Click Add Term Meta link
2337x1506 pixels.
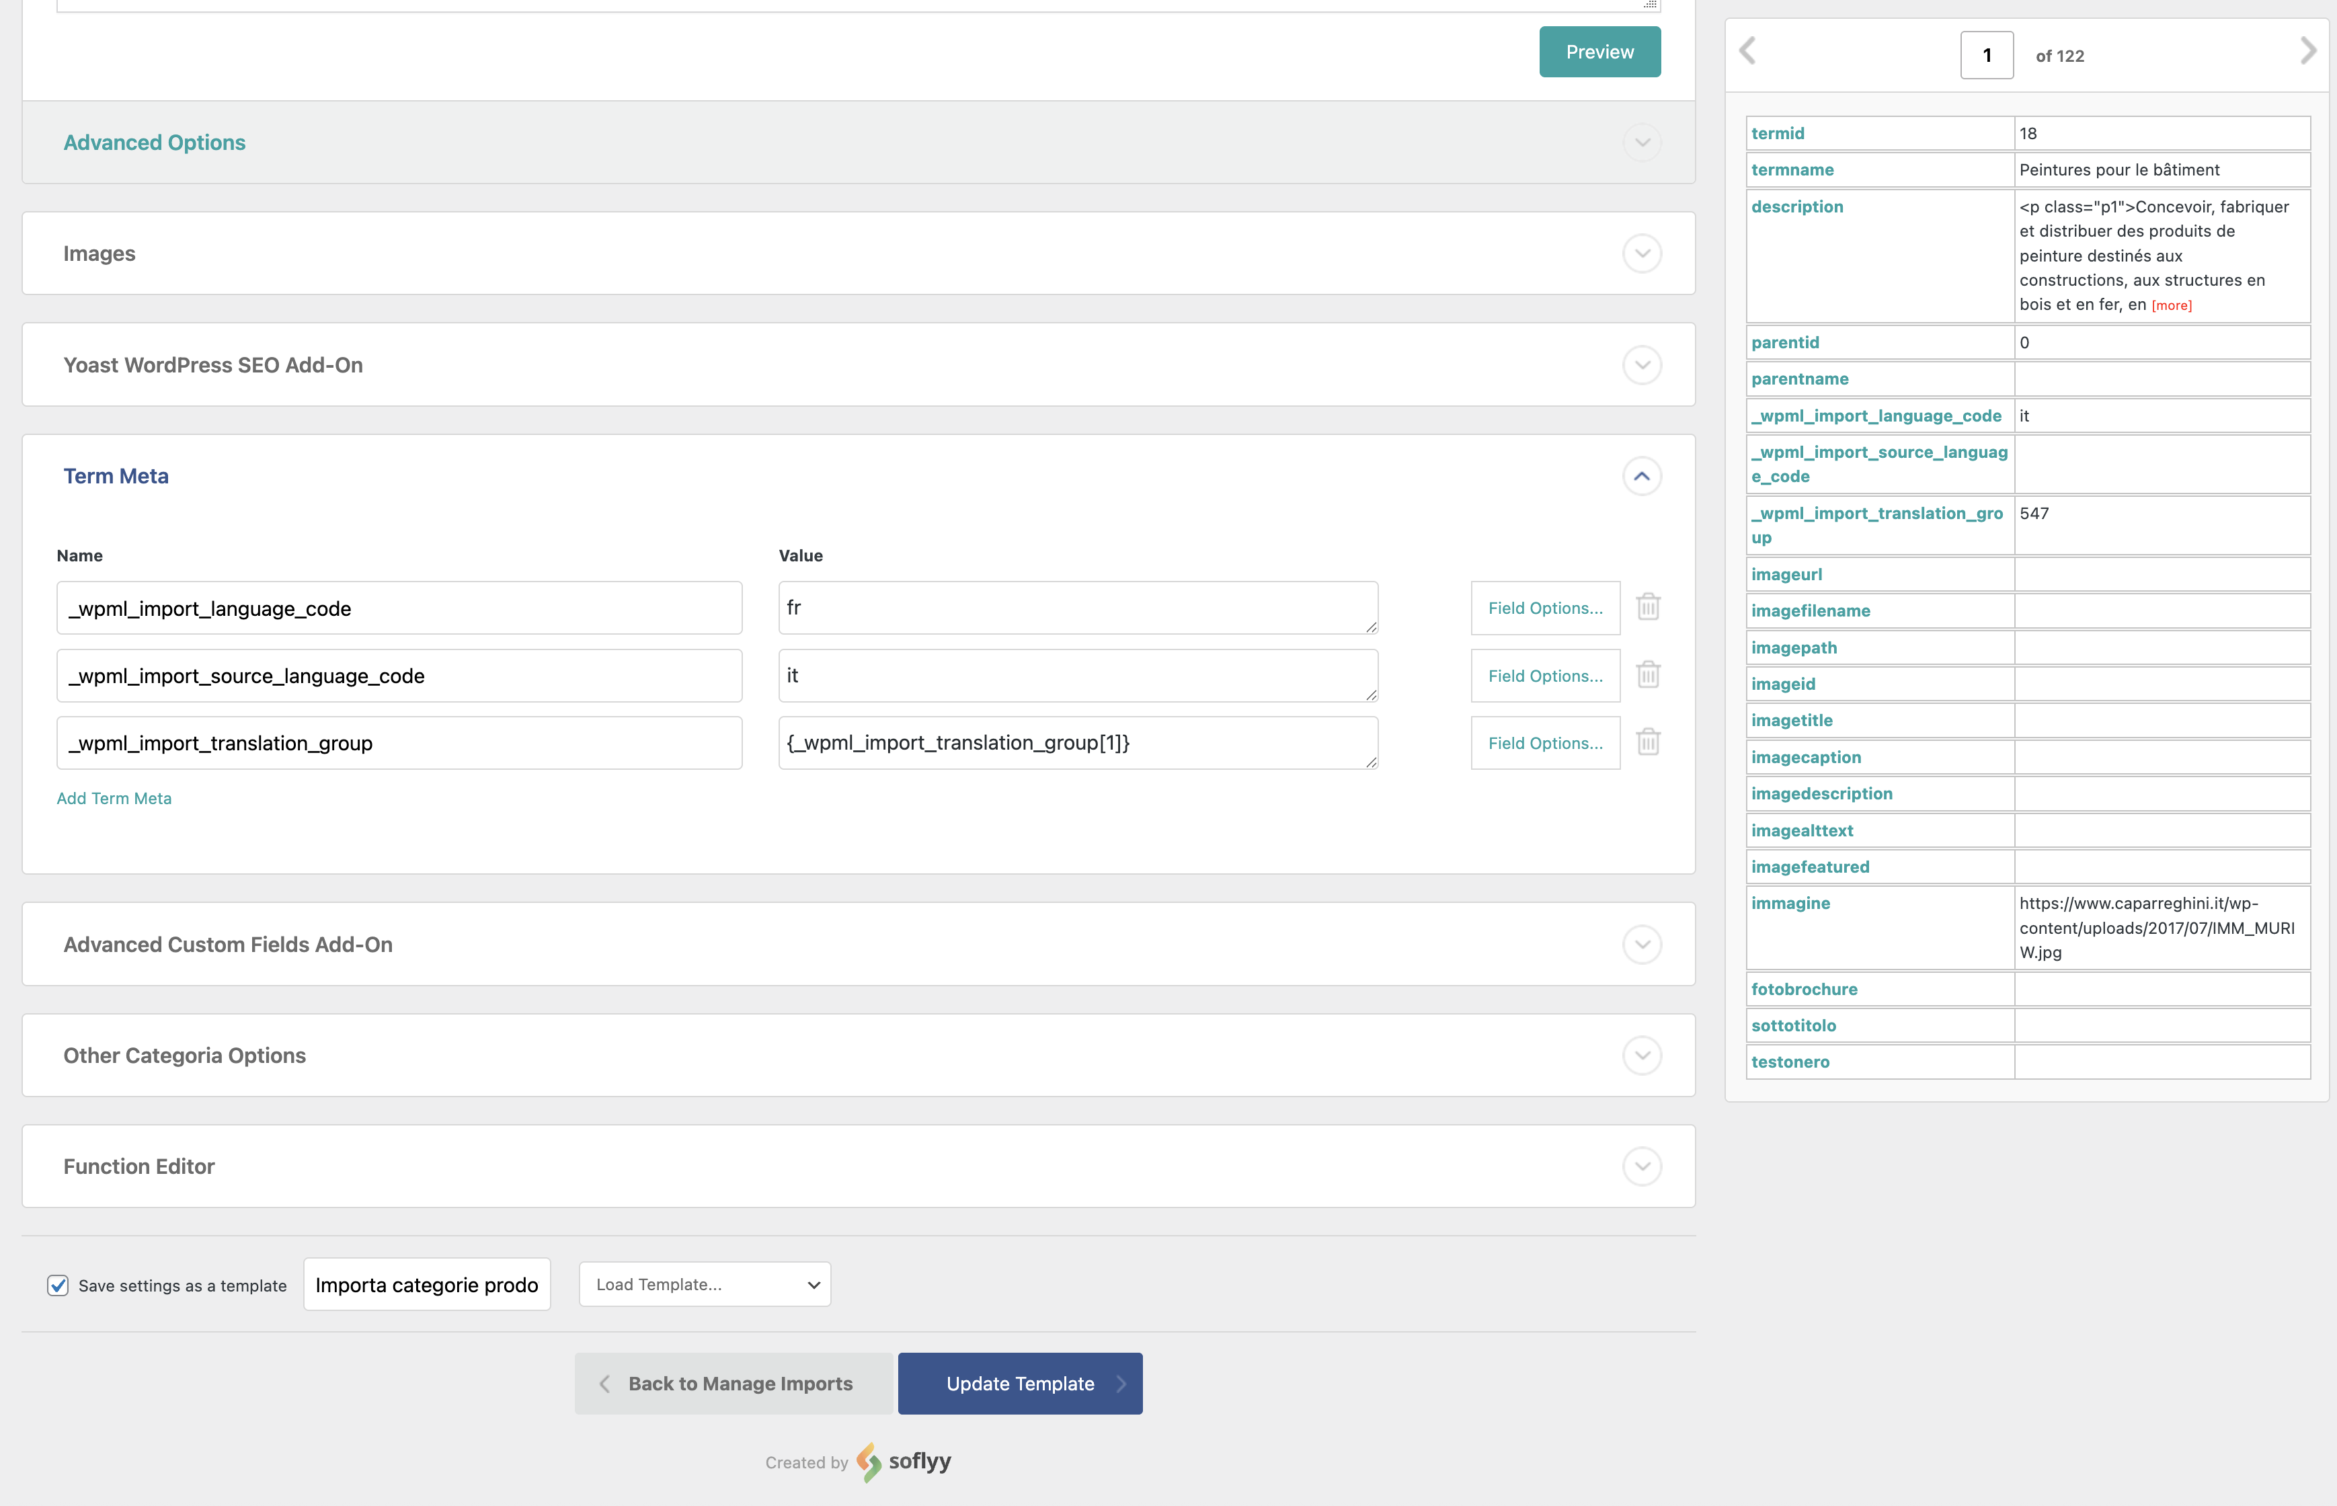click(x=114, y=798)
